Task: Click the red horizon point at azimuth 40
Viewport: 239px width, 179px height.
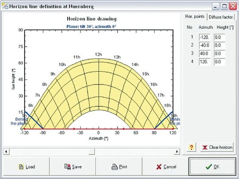Action: [x=124, y=129]
